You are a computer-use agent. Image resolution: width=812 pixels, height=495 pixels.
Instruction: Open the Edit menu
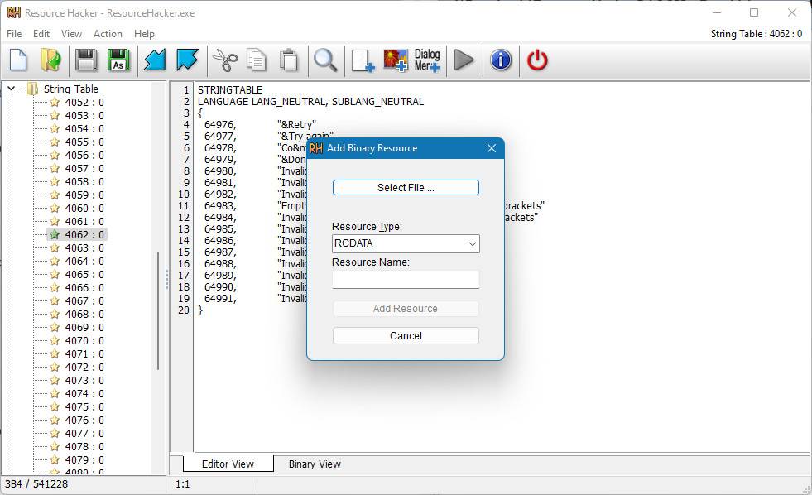point(41,34)
